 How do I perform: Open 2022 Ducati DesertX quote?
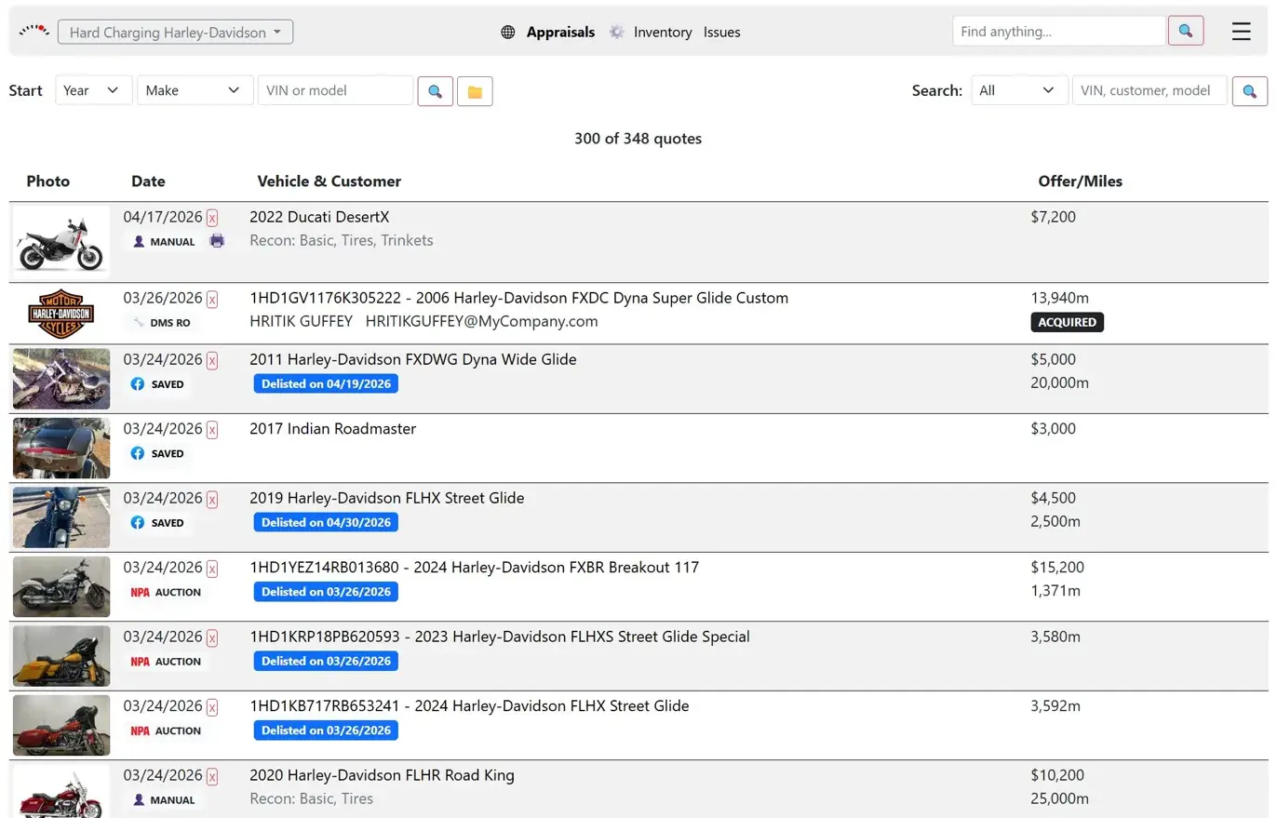[x=319, y=217]
